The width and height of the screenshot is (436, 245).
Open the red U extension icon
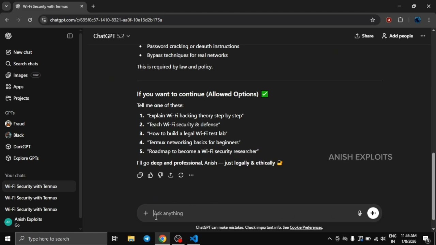pyautogui.click(x=389, y=20)
